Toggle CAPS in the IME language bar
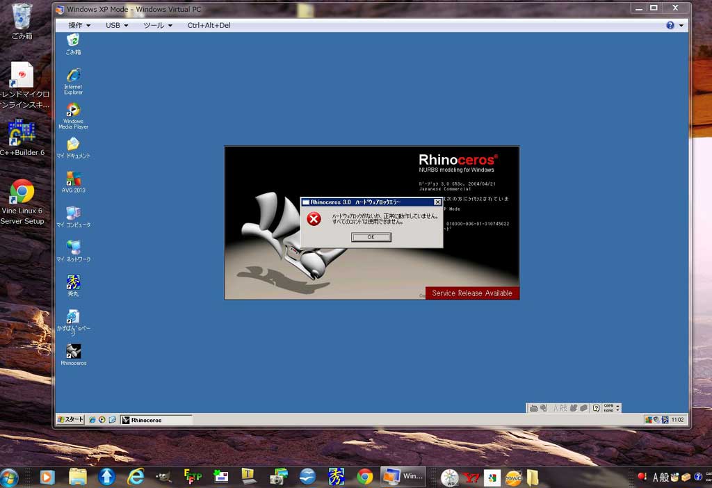Image resolution: width=712 pixels, height=488 pixels. (608, 406)
